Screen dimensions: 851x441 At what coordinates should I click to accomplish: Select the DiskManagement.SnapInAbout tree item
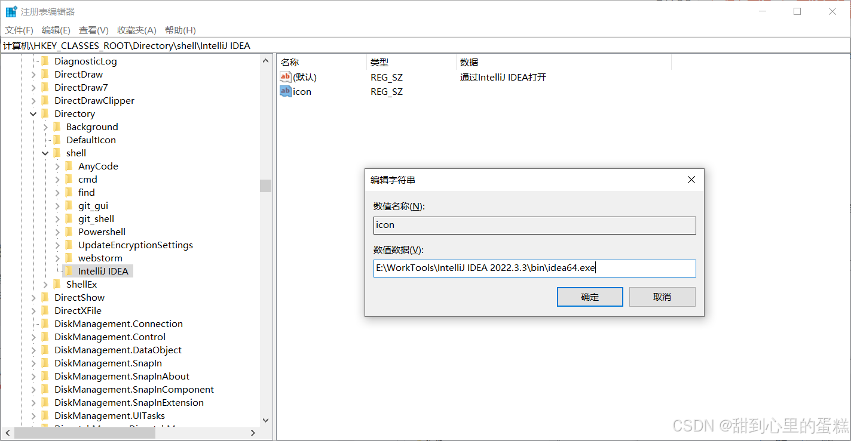point(122,376)
